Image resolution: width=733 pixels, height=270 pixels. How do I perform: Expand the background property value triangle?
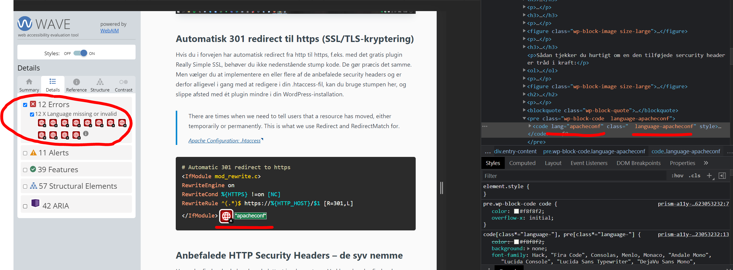[528, 248]
